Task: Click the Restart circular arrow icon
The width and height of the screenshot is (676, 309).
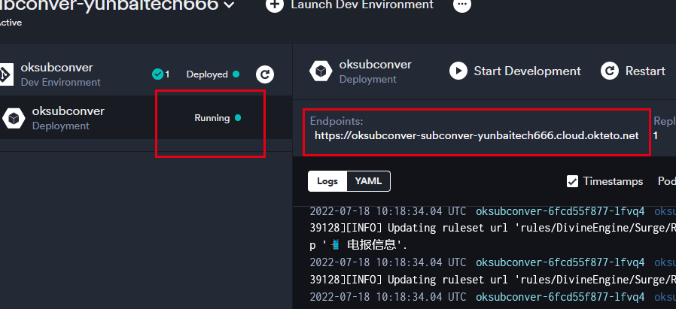Action: pos(610,71)
